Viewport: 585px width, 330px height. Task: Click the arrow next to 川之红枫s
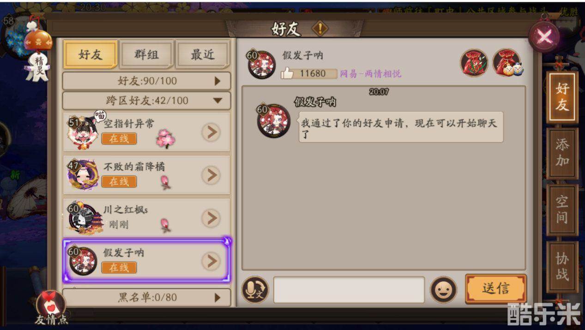coord(211,218)
